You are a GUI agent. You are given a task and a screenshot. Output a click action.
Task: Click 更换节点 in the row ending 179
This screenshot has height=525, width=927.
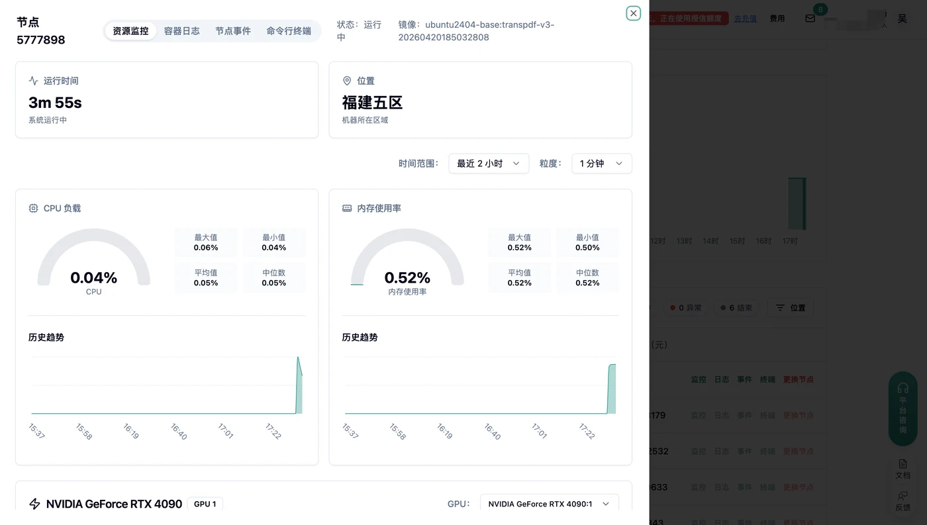click(x=799, y=416)
